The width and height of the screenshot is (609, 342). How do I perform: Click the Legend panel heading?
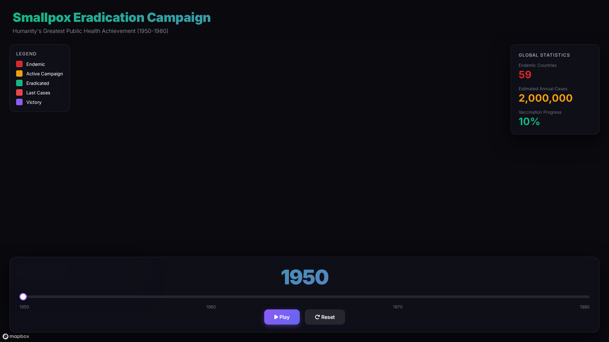coord(26,54)
